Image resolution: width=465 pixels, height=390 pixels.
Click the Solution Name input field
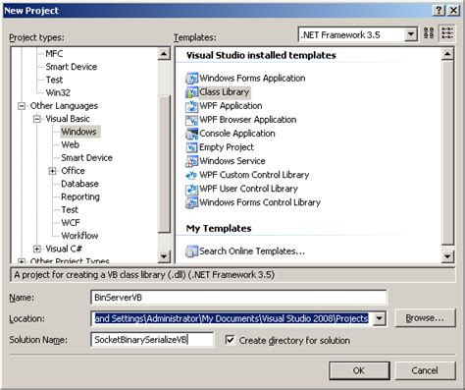152,340
